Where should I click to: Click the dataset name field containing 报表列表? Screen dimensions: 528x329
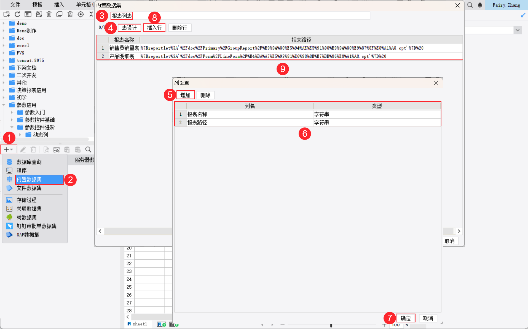[x=240, y=16]
